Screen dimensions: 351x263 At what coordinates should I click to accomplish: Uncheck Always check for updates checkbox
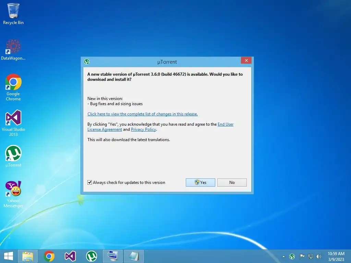(89, 183)
